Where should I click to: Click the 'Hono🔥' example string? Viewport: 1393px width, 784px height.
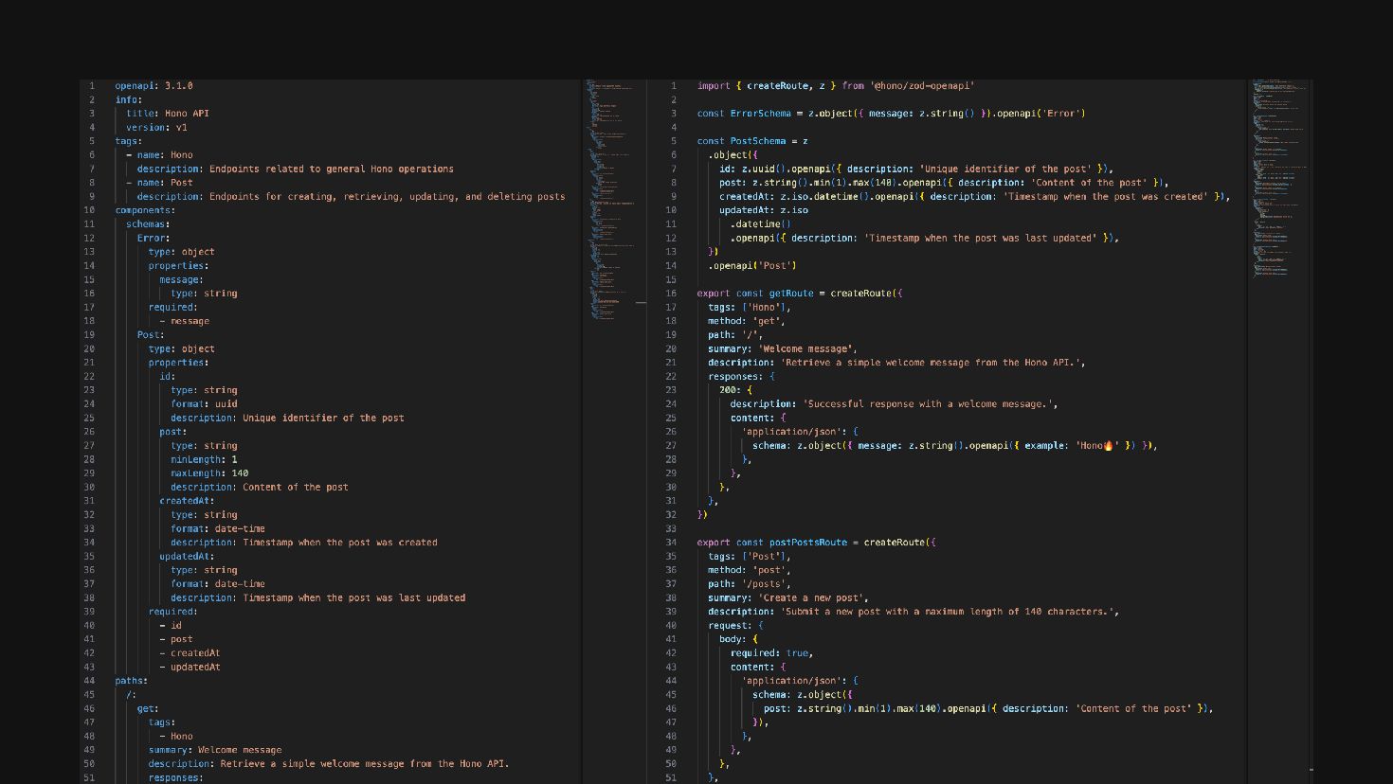point(1097,446)
